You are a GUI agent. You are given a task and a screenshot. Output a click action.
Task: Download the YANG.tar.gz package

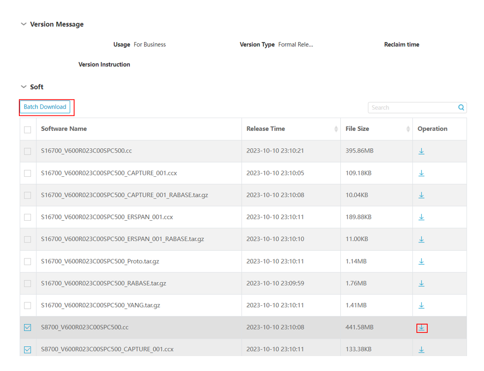[421, 305]
